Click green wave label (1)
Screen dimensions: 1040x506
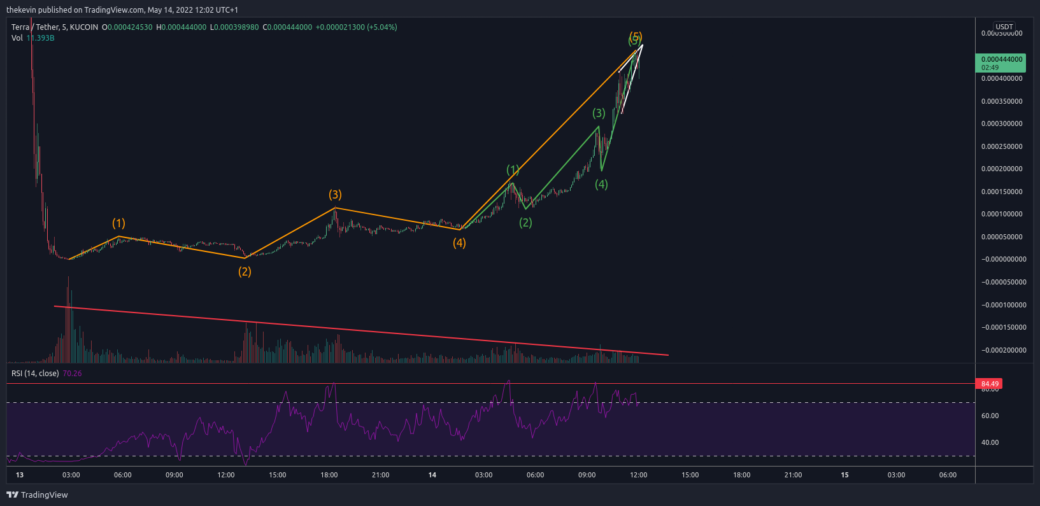513,170
